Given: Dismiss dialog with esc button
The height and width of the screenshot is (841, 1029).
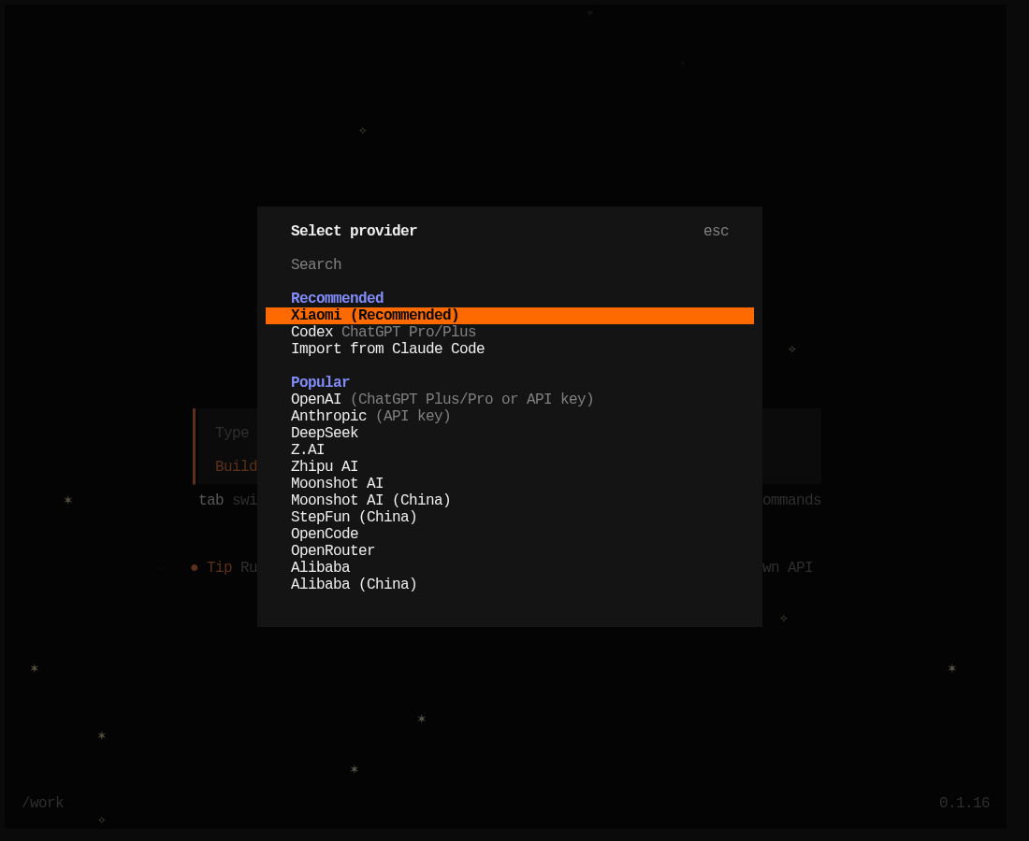Looking at the screenshot, I should tap(716, 232).
